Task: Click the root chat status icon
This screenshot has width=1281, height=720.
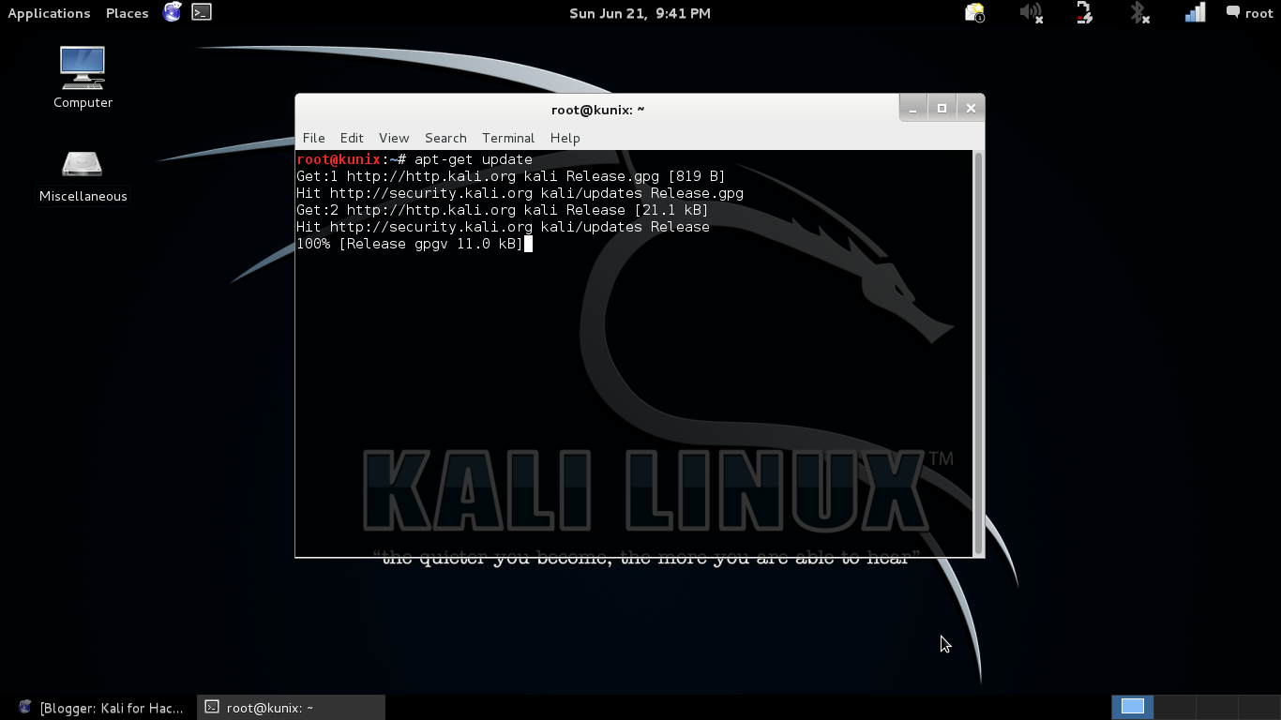Action: 1232,13
